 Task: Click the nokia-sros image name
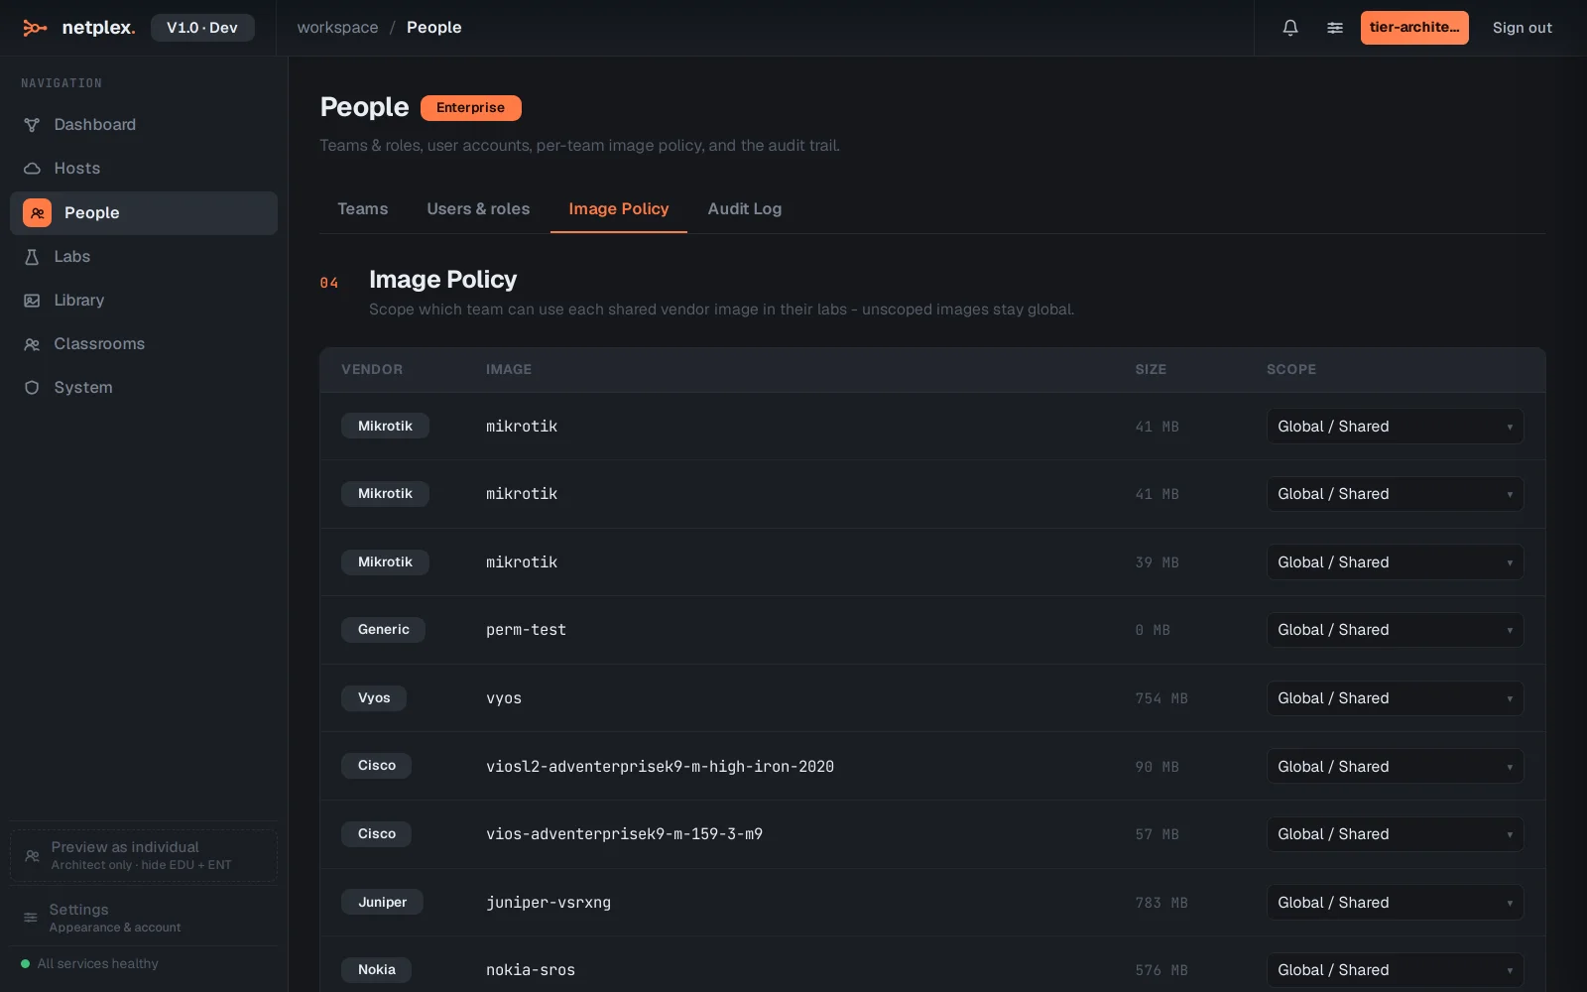[531, 970]
